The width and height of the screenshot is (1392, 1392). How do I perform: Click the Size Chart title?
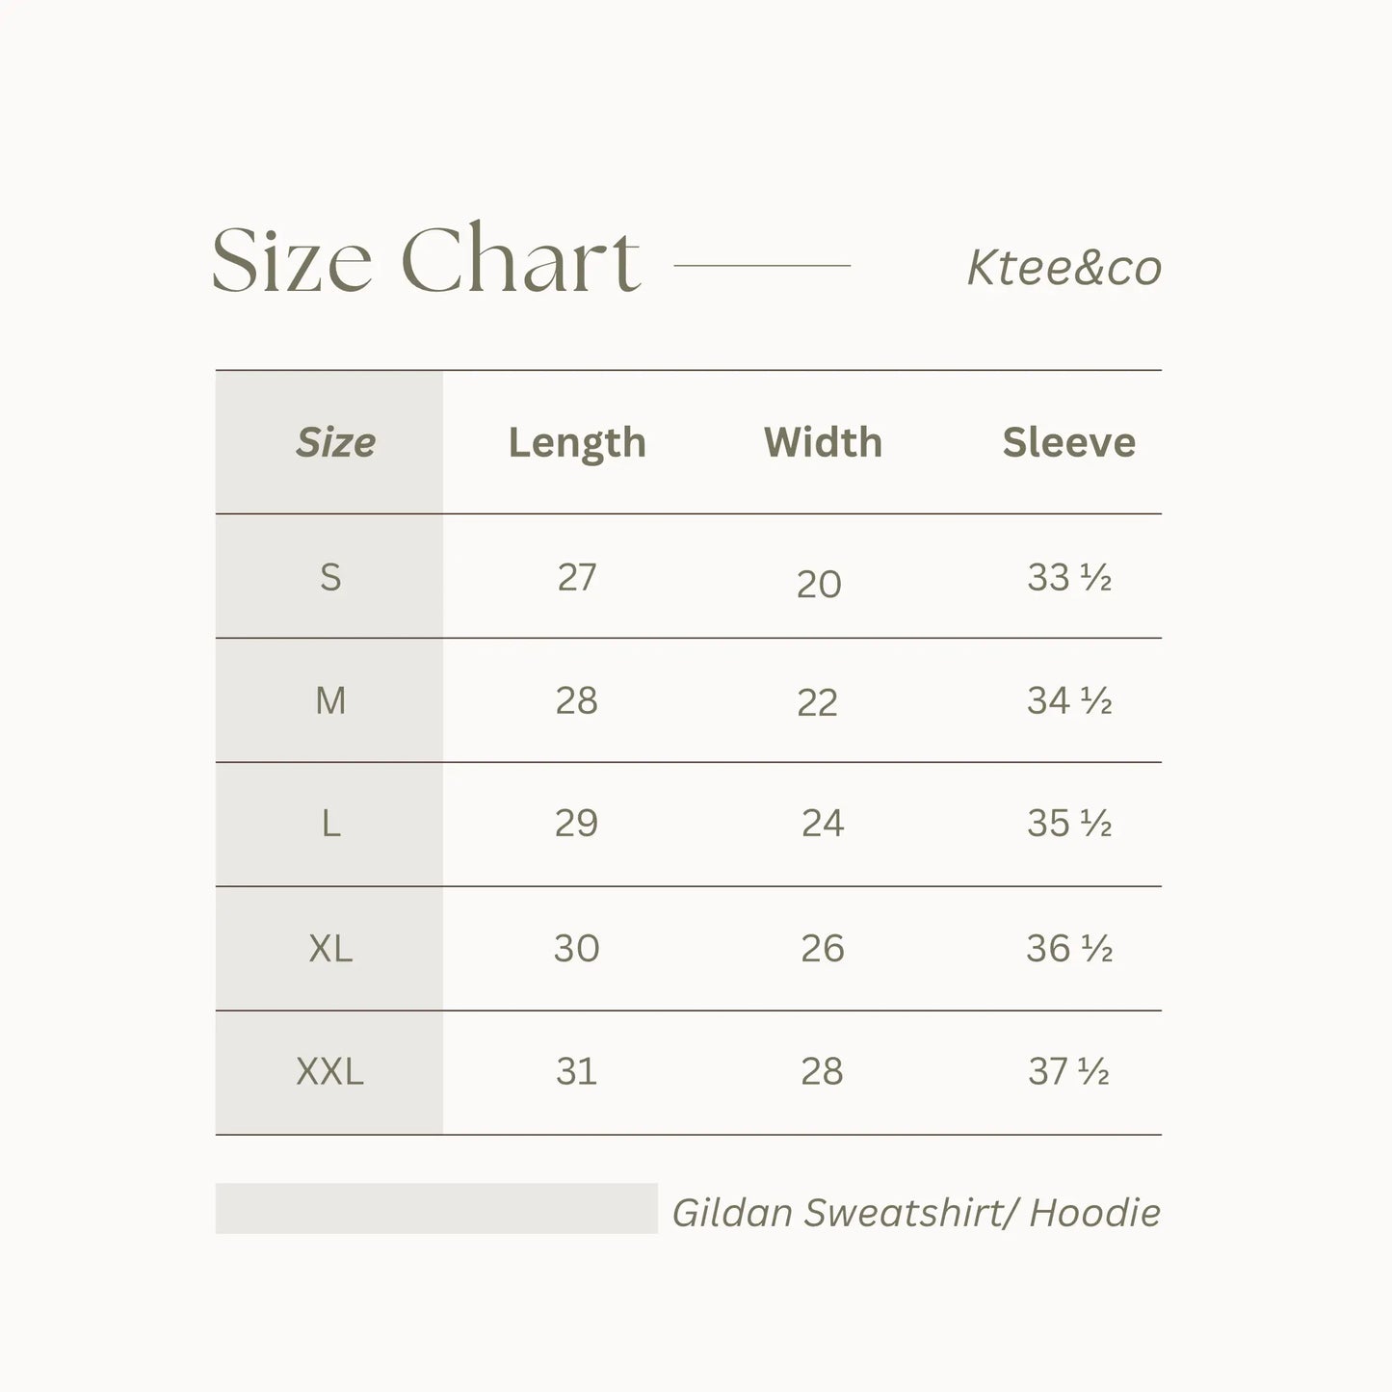(x=425, y=258)
